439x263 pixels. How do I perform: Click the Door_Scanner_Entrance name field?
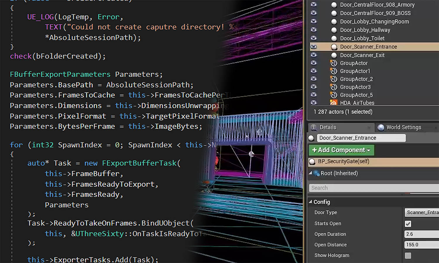(361, 138)
